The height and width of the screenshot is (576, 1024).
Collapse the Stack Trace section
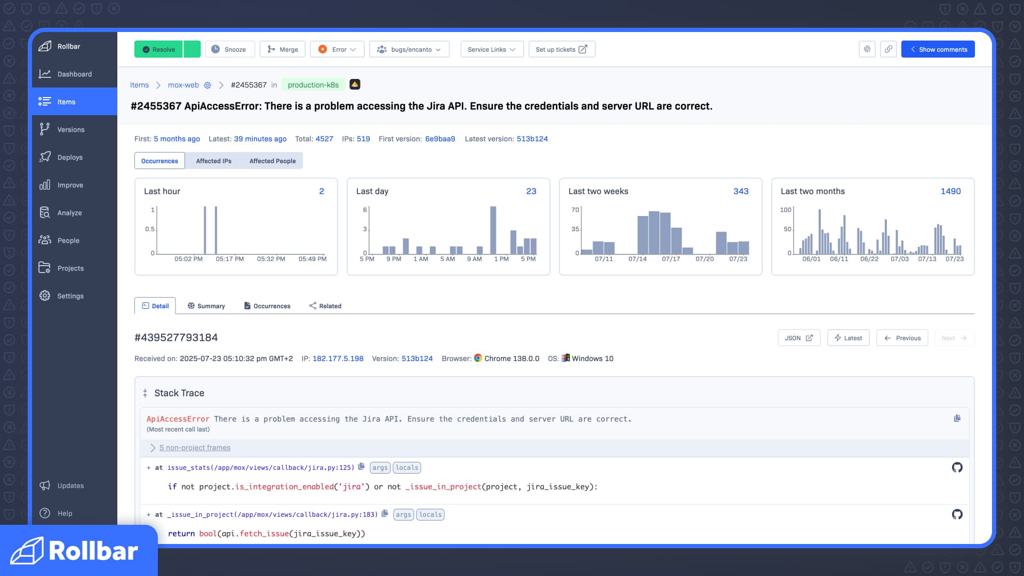click(x=145, y=393)
